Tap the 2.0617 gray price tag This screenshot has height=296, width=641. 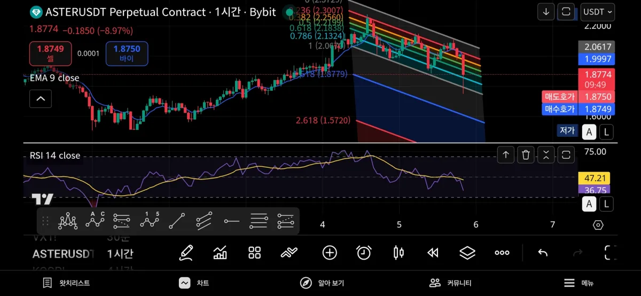click(597, 47)
